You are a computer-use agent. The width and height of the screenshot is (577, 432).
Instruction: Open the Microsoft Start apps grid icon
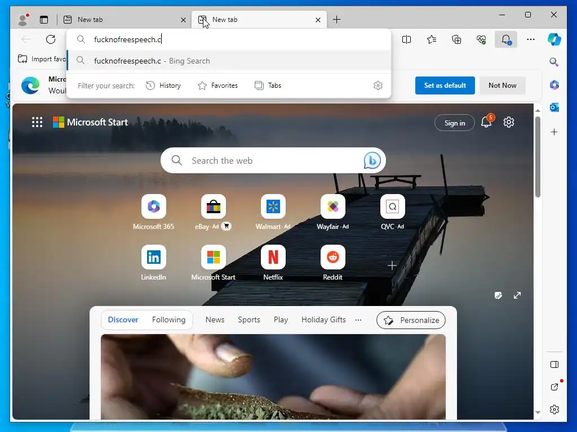(x=37, y=122)
